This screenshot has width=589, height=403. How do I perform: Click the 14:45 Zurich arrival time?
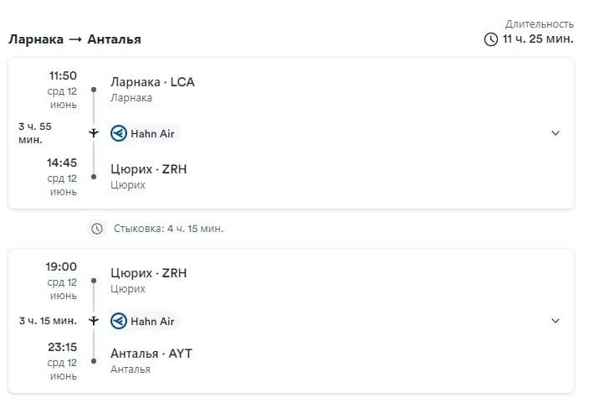(62, 163)
